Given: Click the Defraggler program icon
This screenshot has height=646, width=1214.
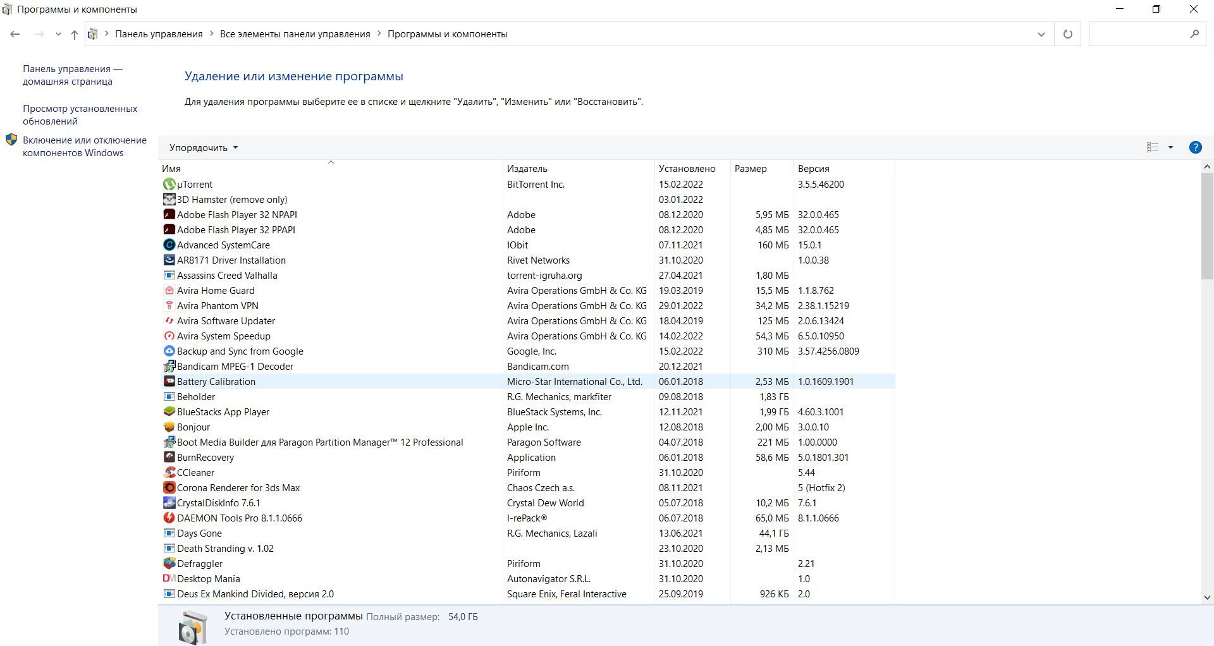Looking at the screenshot, I should 169,563.
